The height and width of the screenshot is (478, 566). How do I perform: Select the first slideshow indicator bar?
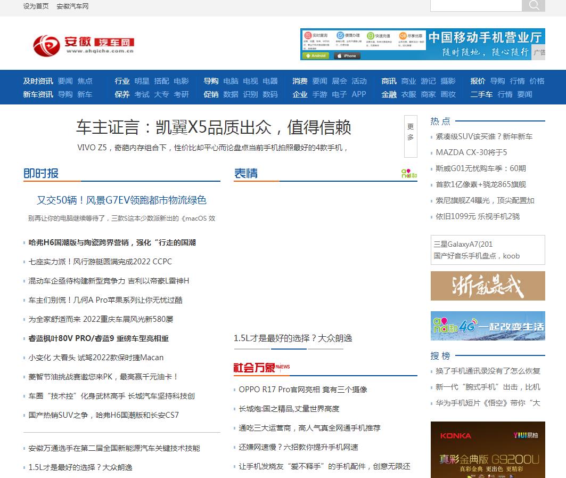click(x=252, y=349)
